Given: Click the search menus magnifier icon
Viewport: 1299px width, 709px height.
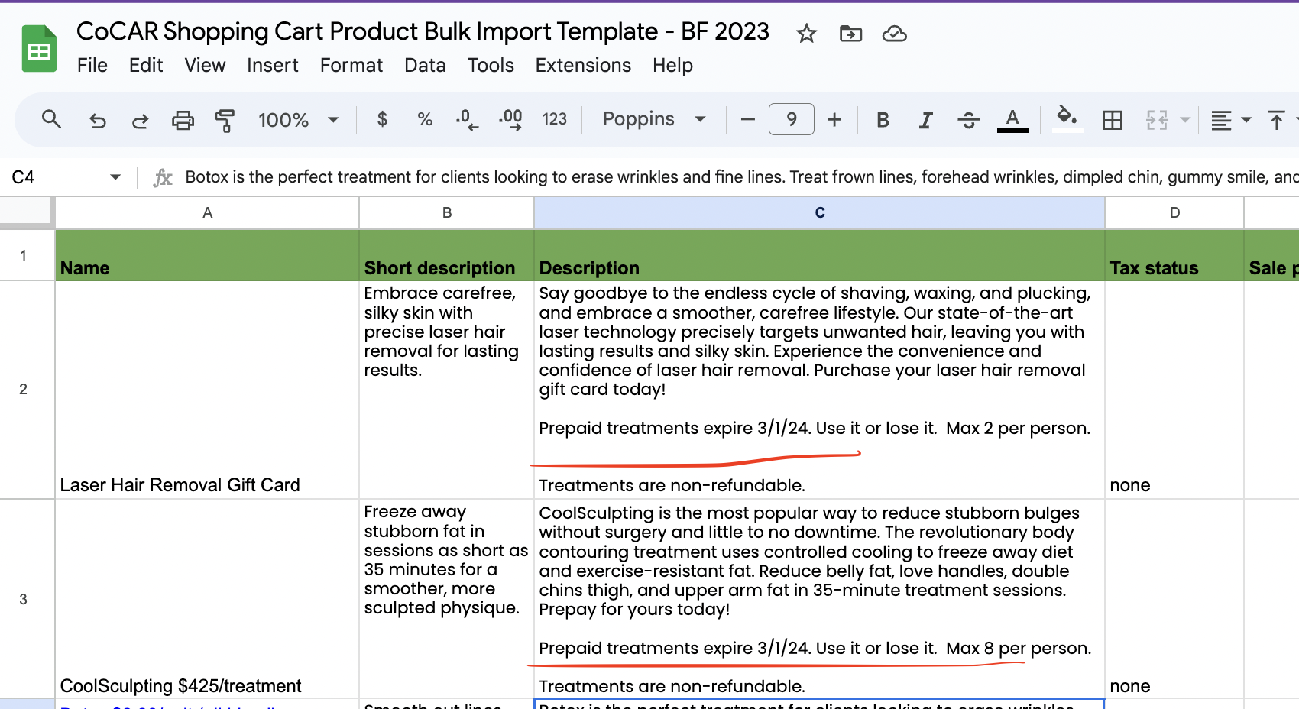Looking at the screenshot, I should [51, 118].
